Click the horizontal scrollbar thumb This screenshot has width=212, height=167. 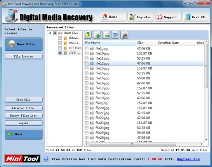(132, 144)
